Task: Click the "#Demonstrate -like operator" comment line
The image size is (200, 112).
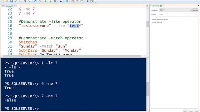Action: [50, 21]
